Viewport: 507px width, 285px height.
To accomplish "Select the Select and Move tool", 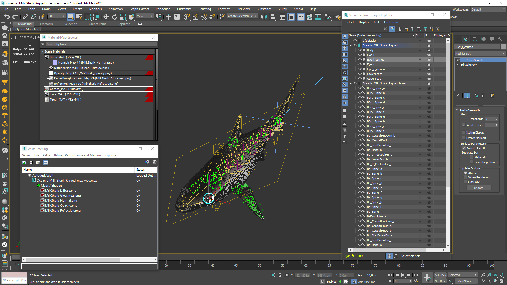I will pyautogui.click(x=106, y=17).
